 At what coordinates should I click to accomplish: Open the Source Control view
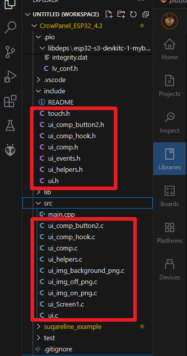[x=10, y=52]
